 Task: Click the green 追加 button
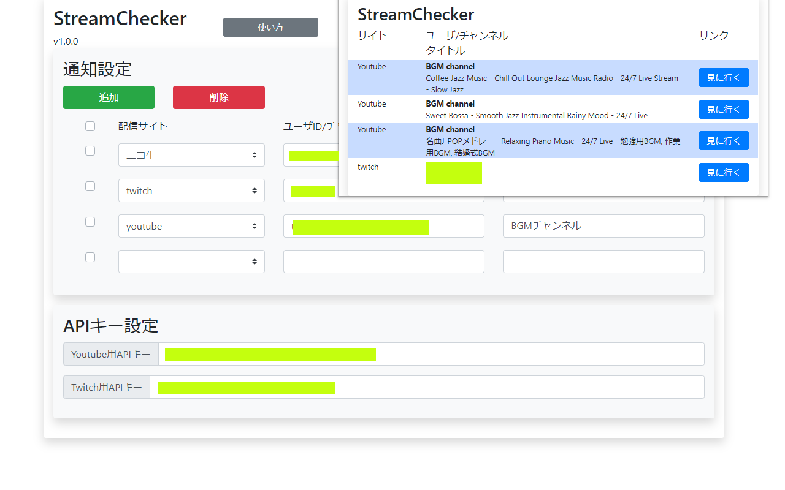coord(109,97)
